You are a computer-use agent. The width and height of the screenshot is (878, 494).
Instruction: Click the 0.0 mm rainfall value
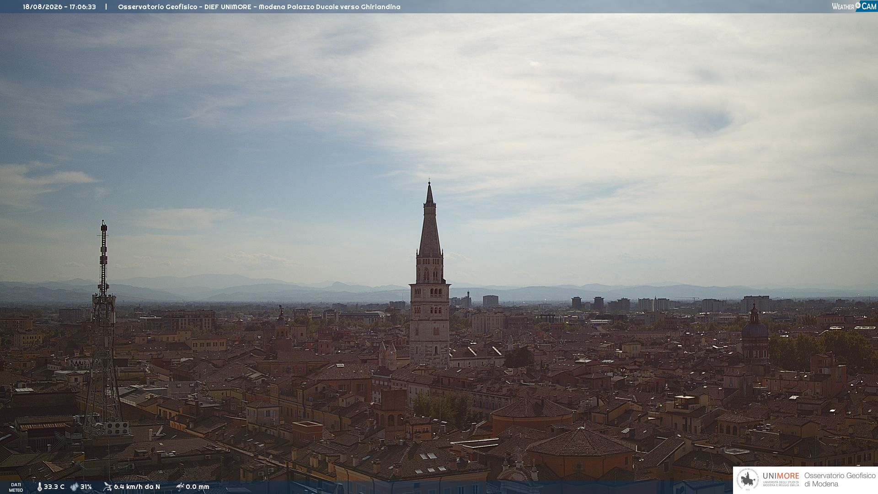tap(197, 487)
